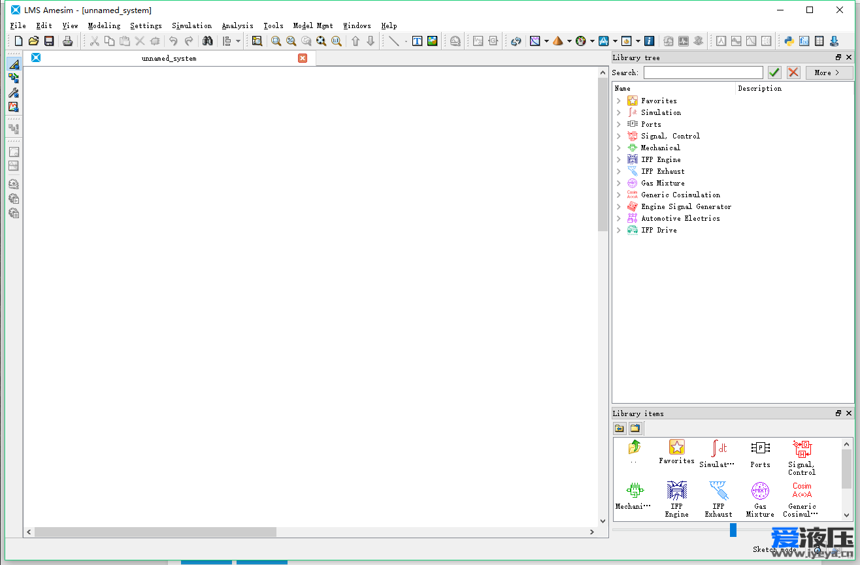This screenshot has width=860, height=565.
Task: Create a new system file
Action: point(18,41)
